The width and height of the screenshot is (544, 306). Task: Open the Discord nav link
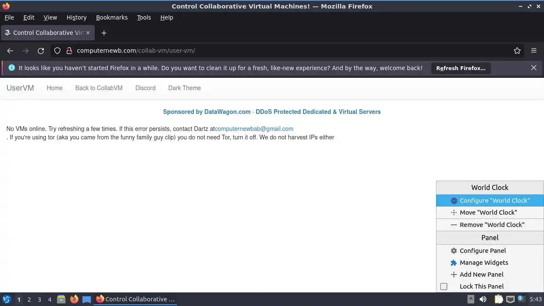[x=145, y=88]
